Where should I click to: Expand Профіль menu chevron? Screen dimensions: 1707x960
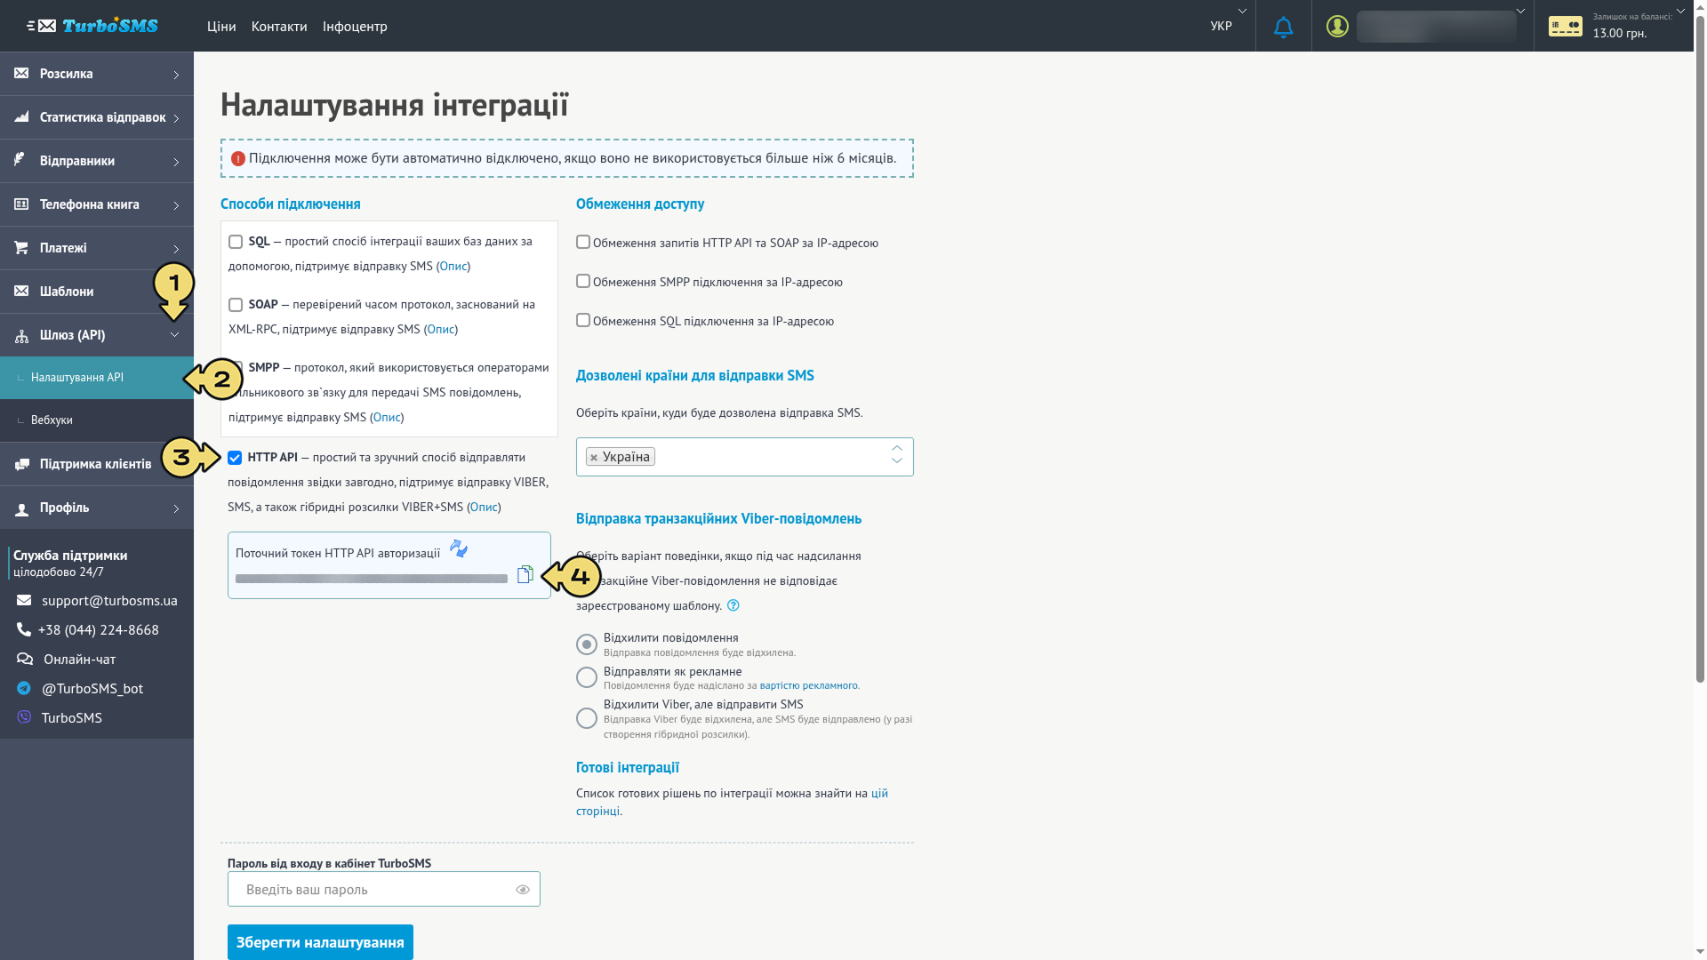(x=176, y=509)
